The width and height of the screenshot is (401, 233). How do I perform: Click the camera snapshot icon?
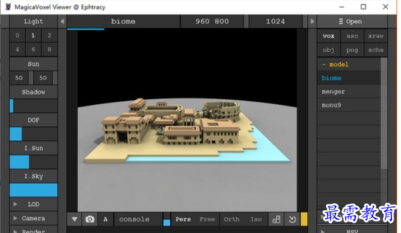[x=90, y=219]
